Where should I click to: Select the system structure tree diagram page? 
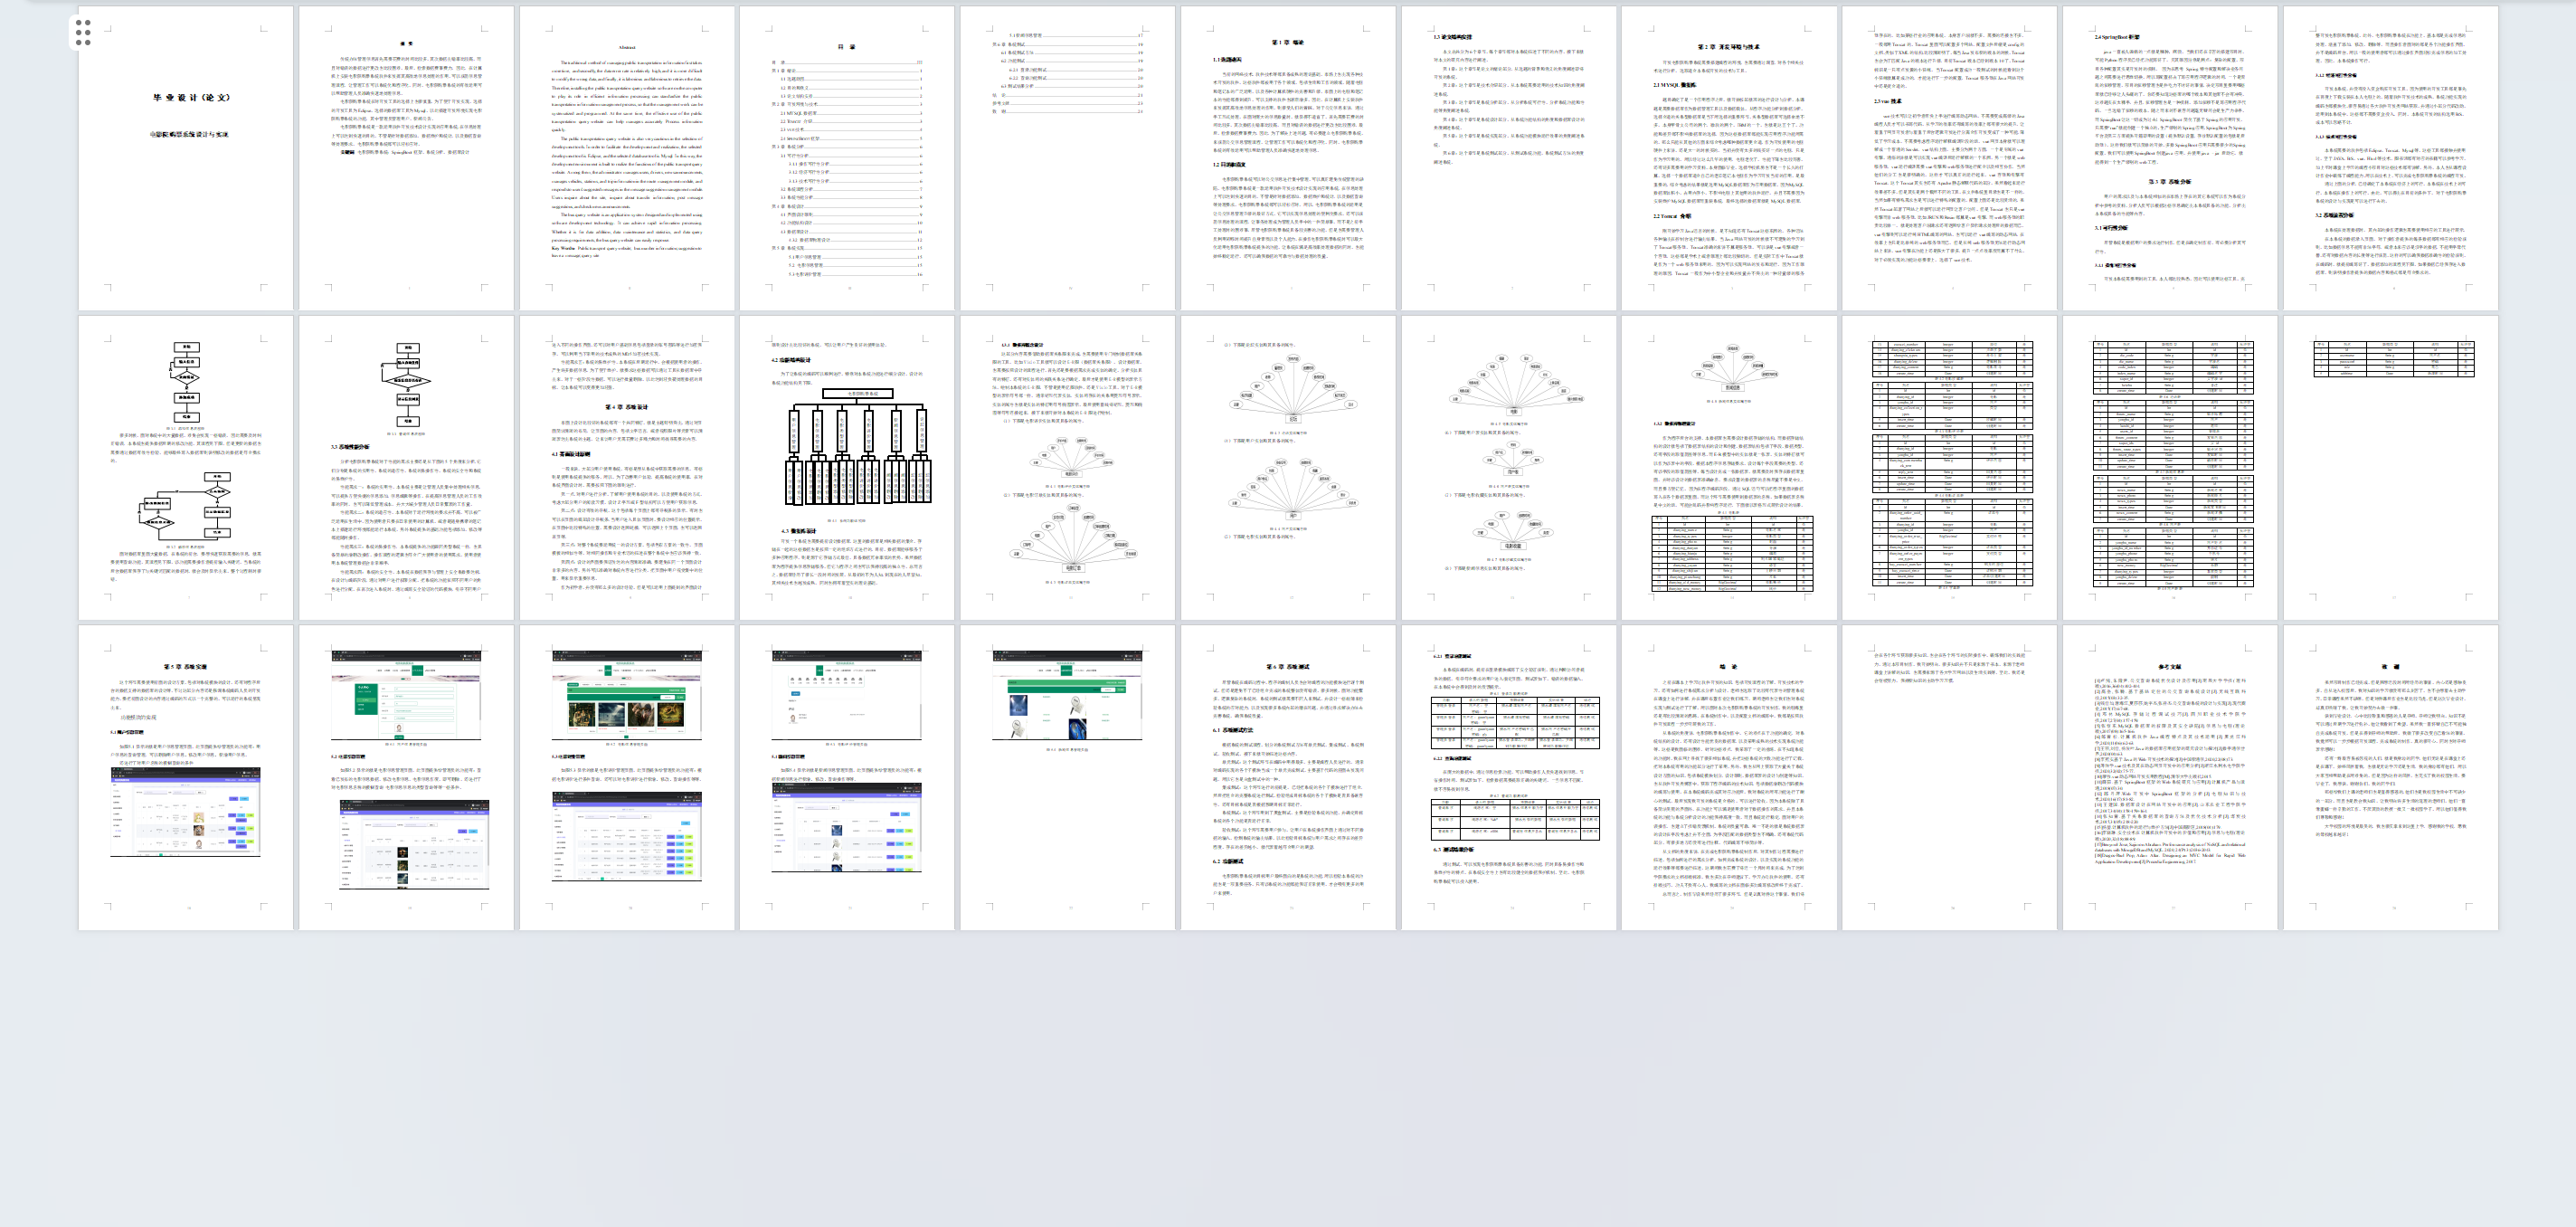click(x=847, y=468)
